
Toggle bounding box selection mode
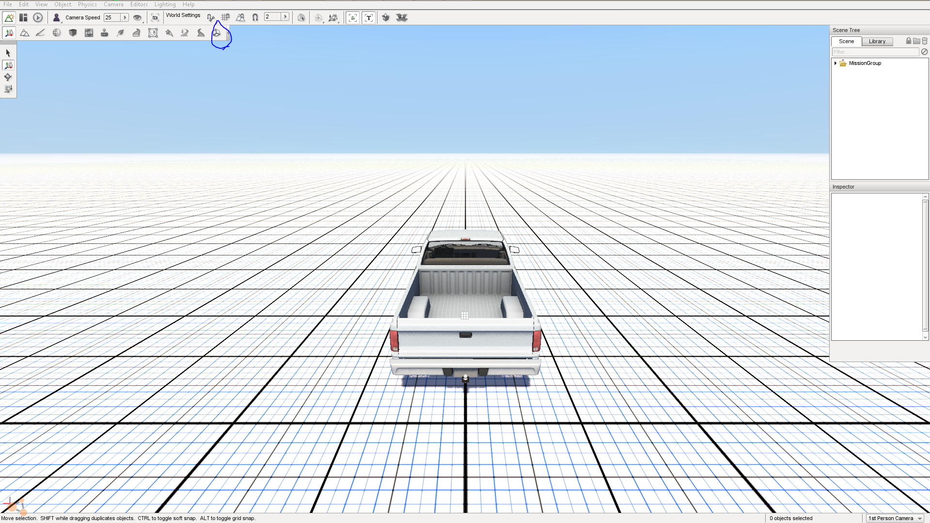click(x=301, y=18)
